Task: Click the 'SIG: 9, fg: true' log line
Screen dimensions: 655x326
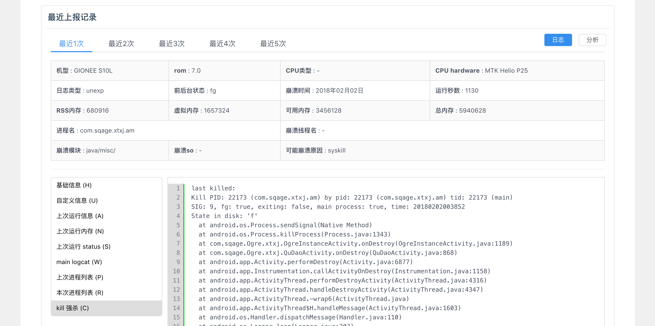Action: pos(328,207)
